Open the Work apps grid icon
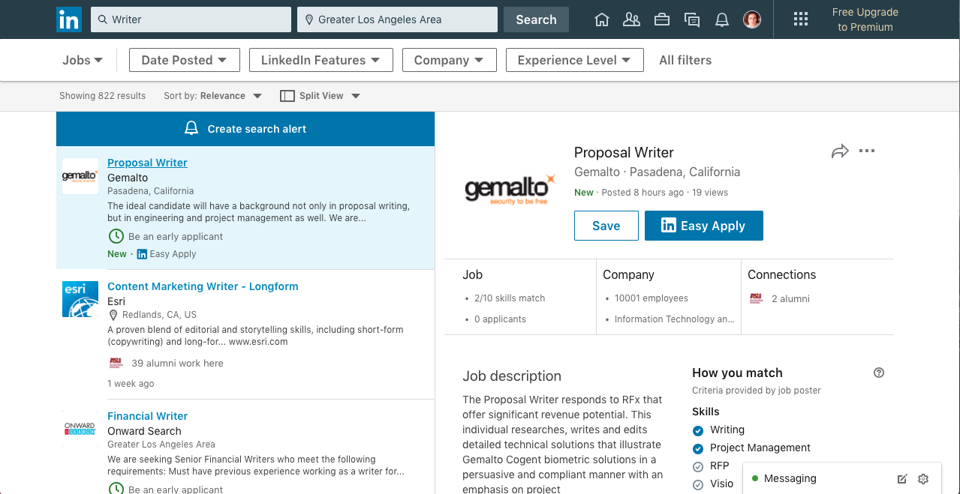The height and width of the screenshot is (494, 960). pyautogui.click(x=801, y=19)
